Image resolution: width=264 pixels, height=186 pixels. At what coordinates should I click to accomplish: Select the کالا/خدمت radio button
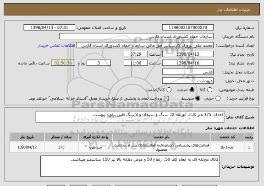(x=169, y=90)
